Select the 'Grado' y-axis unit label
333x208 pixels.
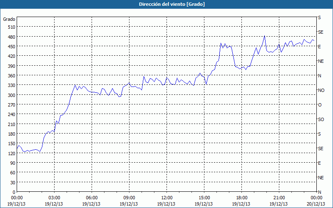[9, 19]
